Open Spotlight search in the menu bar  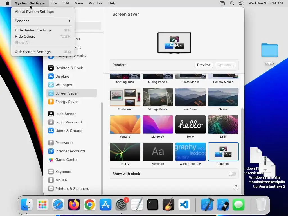[x=232, y=3]
